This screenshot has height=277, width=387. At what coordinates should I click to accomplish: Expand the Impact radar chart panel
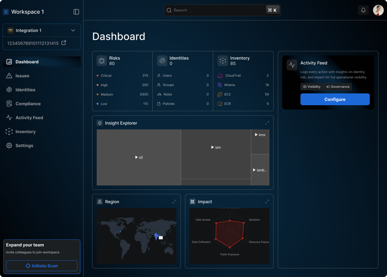(x=267, y=201)
